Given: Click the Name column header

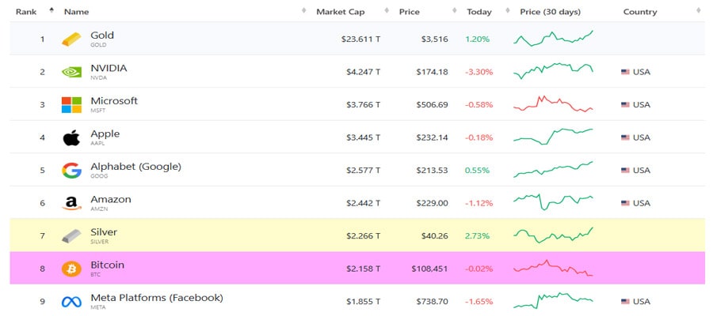Looking at the screenshot, I should tap(76, 12).
